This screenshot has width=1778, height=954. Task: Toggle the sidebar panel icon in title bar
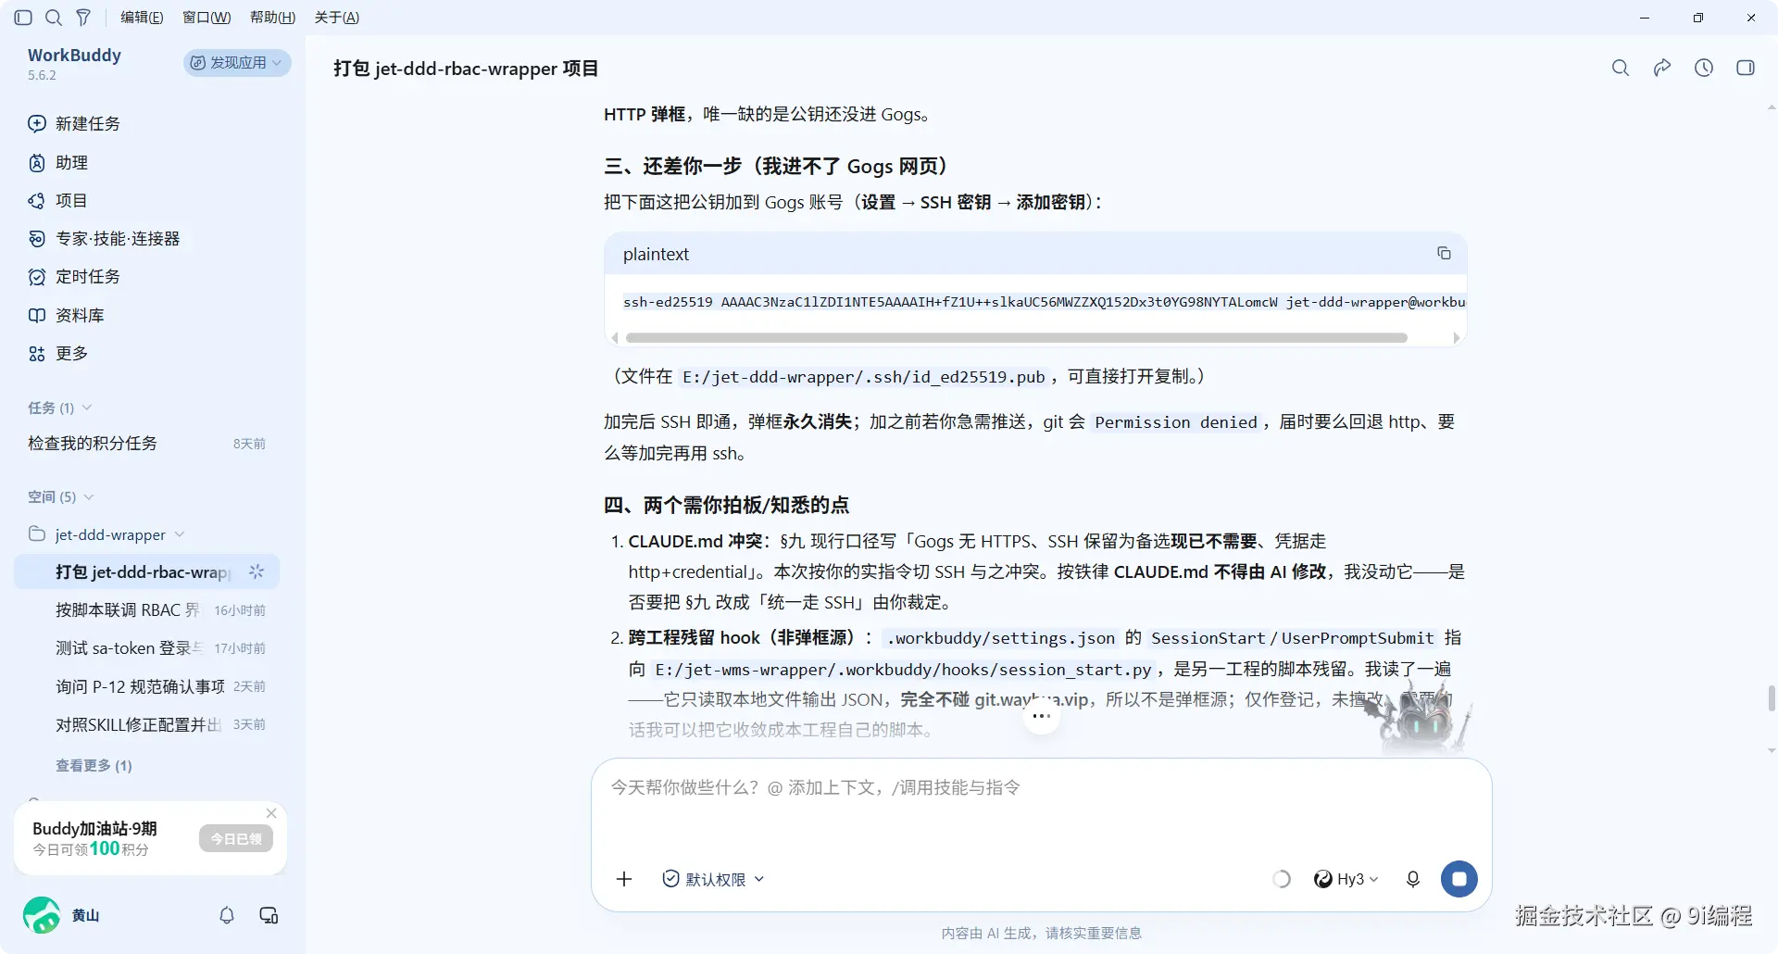pos(24,18)
